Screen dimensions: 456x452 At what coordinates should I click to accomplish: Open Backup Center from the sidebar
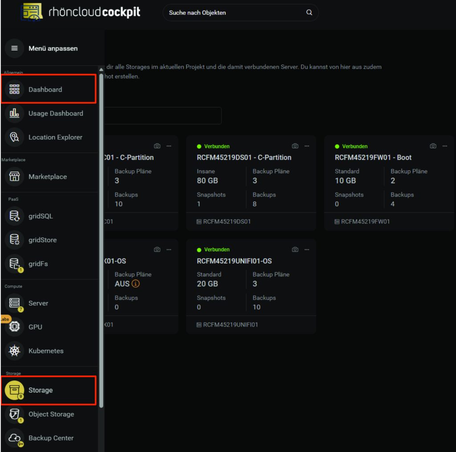point(51,438)
